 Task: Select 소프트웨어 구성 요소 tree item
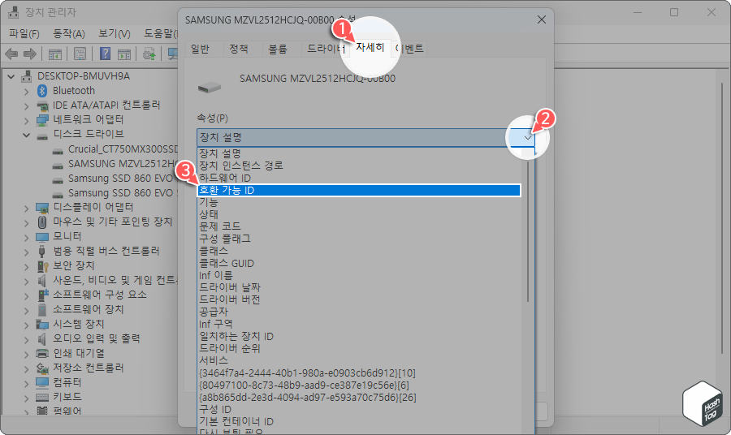pos(99,295)
